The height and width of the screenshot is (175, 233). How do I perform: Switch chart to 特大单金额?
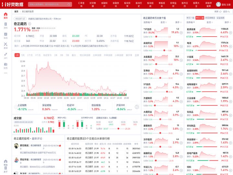coord(85,55)
